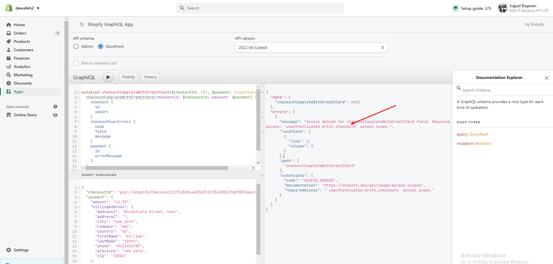
Task: Click the search magnifier icon in top bar
Action: pyautogui.click(x=182, y=8)
